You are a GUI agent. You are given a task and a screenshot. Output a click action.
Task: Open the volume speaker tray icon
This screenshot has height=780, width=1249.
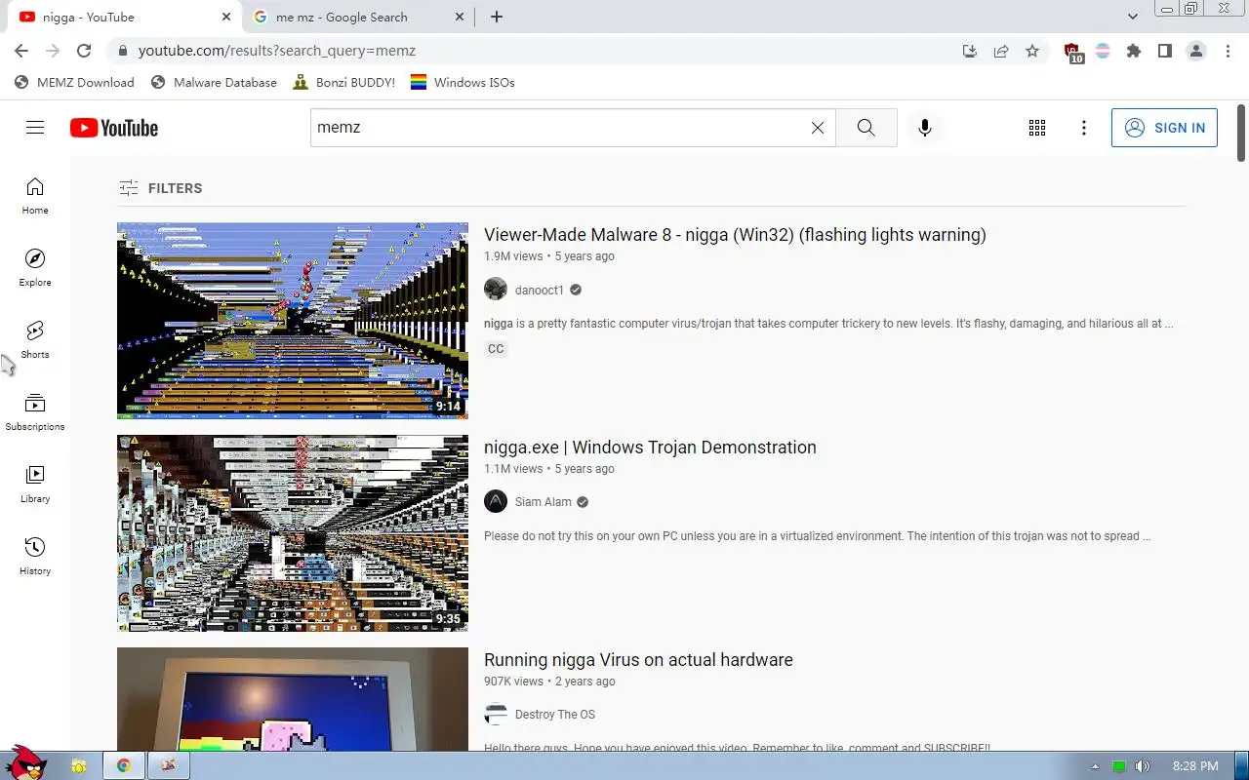pyautogui.click(x=1143, y=766)
